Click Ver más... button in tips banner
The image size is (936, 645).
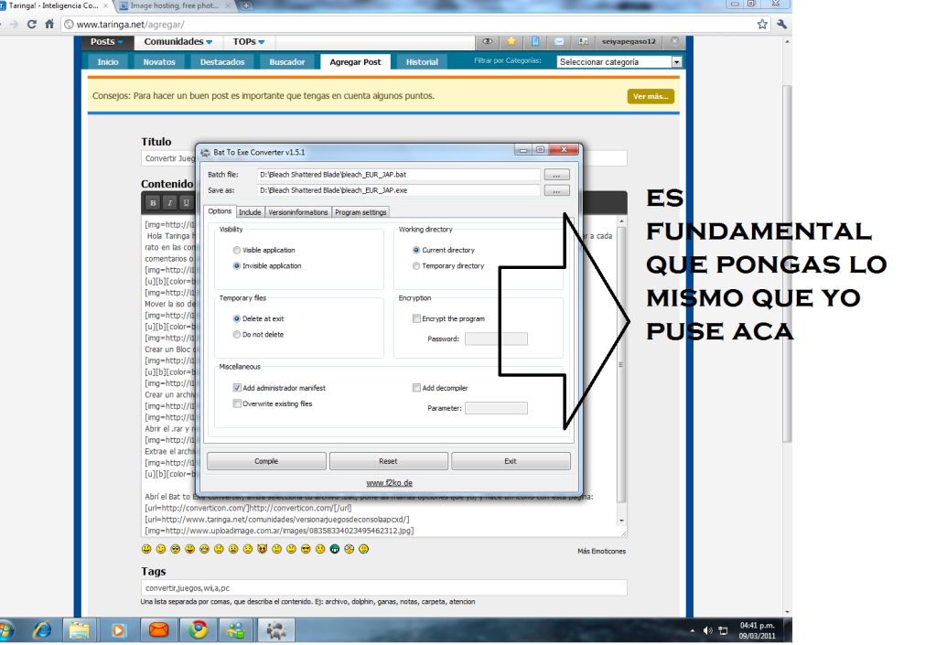coord(651,97)
